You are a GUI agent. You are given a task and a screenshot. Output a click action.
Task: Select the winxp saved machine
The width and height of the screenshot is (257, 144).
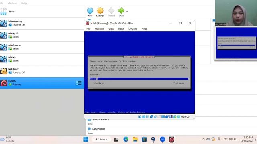[x=42, y=59]
